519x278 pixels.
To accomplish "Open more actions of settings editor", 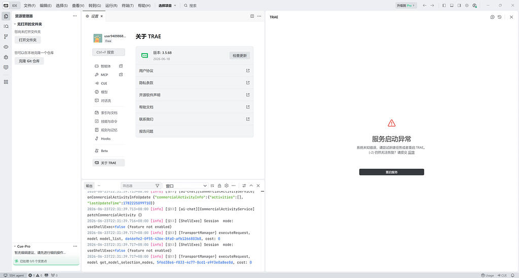I will coord(259,16).
